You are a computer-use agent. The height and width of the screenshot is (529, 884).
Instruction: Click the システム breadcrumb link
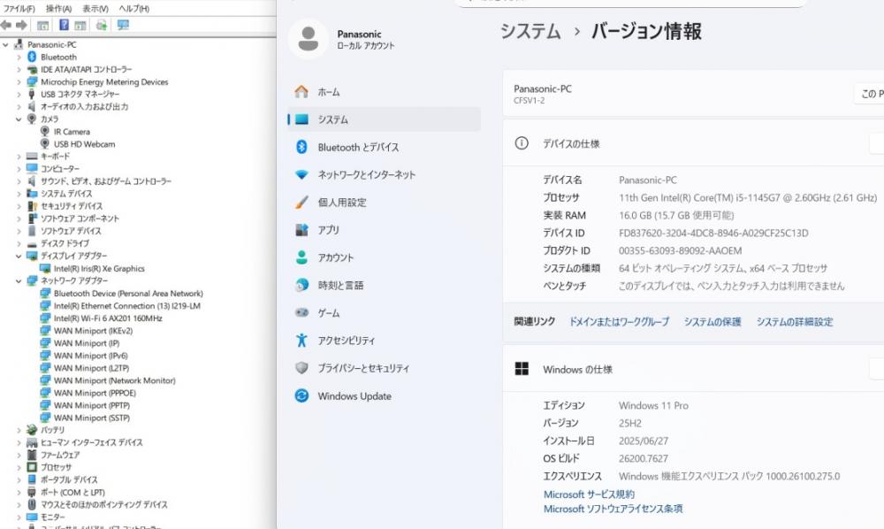click(x=530, y=31)
